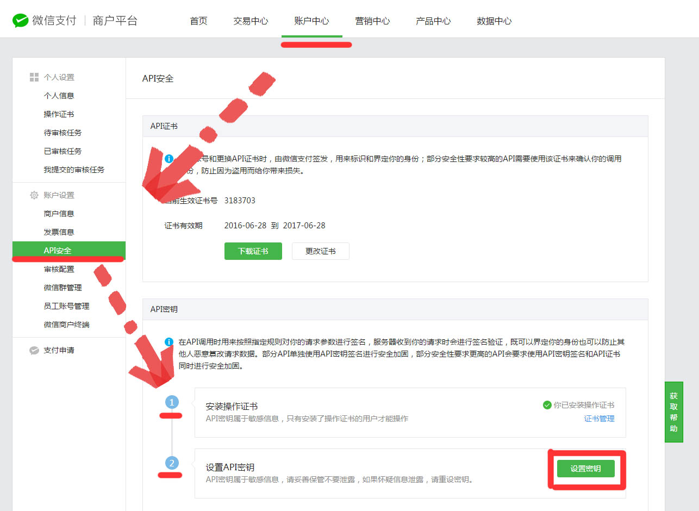The width and height of the screenshot is (699, 511).
Task: Select 员工账号管理 in sidebar
Action: click(x=66, y=306)
